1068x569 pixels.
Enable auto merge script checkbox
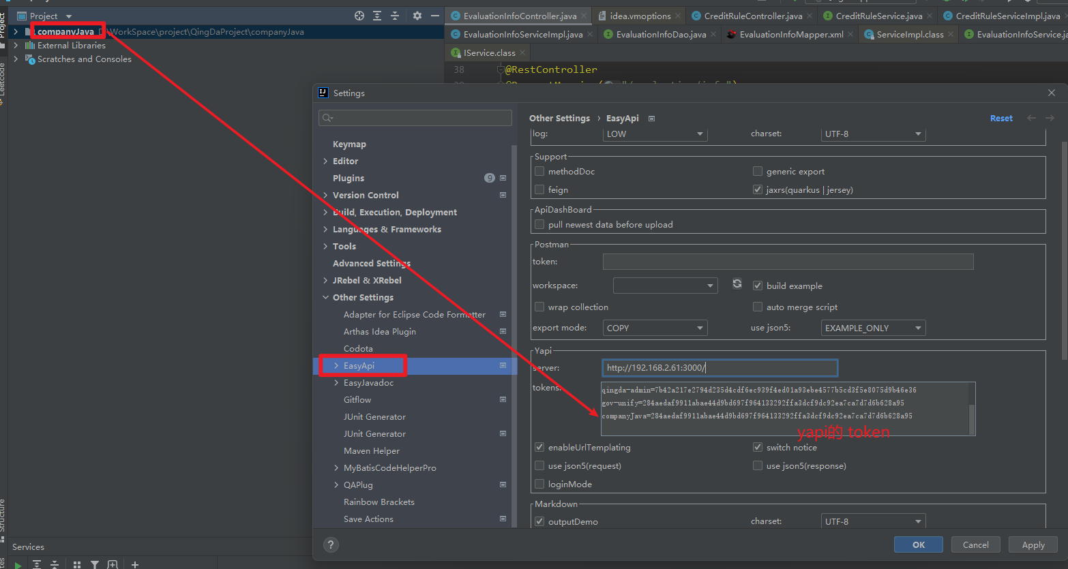[x=758, y=307]
